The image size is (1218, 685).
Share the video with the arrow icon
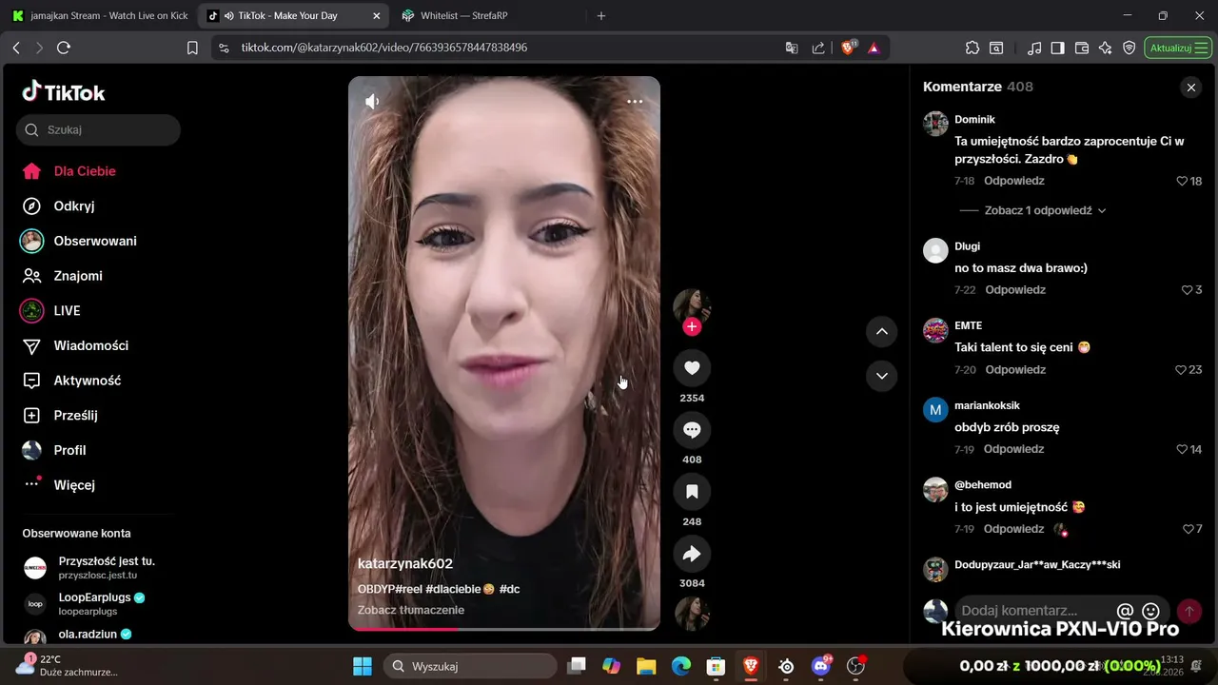click(692, 554)
